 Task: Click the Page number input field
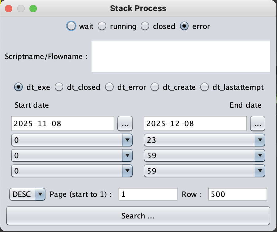148,194
